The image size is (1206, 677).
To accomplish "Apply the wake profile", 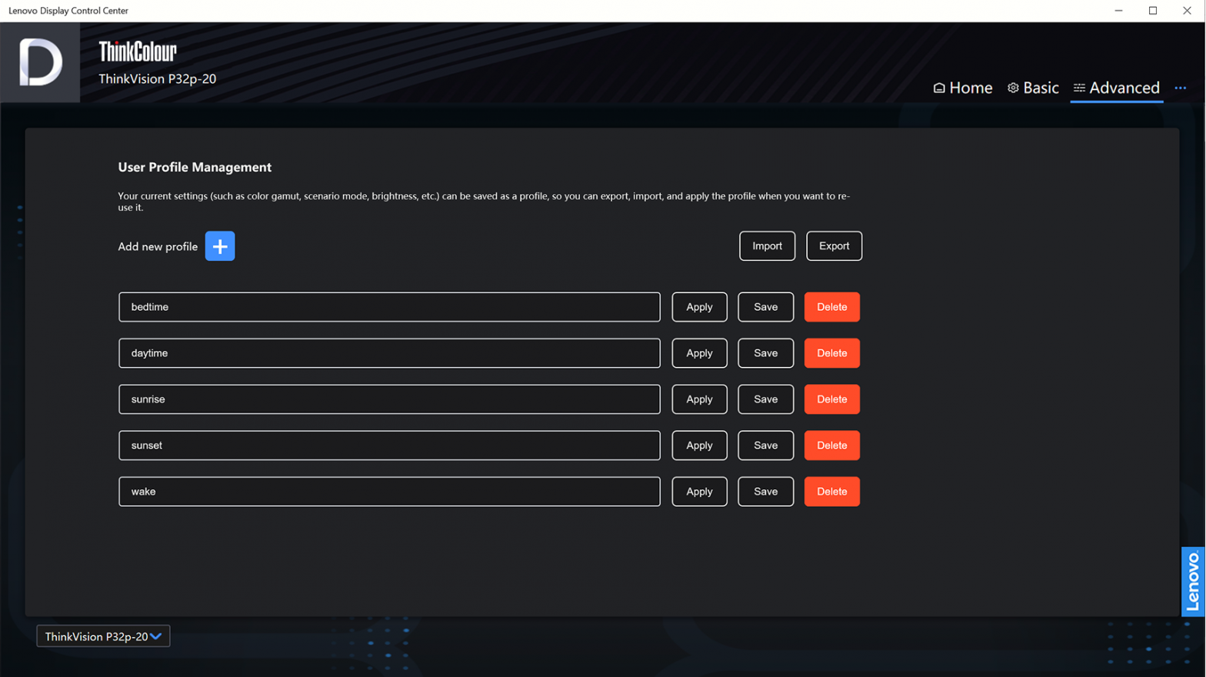I will point(699,492).
